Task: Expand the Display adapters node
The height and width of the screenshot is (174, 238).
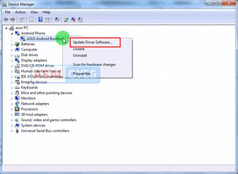Action: [x=12, y=61]
